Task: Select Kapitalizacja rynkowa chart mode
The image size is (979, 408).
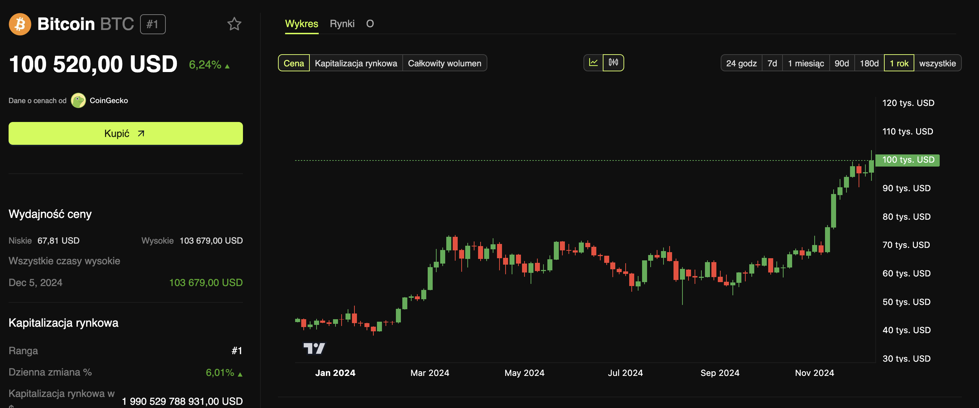Action: click(356, 63)
